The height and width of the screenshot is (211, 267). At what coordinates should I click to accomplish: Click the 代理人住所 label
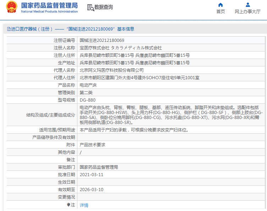click(x=64, y=78)
